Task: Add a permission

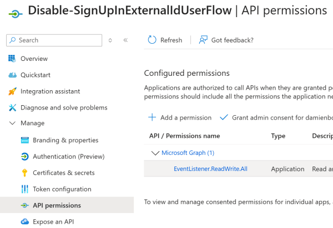Action: (180, 117)
